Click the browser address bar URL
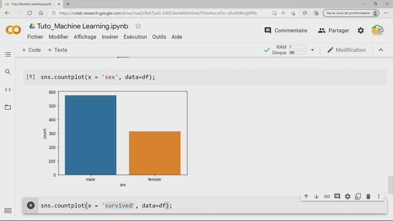This screenshot has width=393, height=221. tap(158, 13)
